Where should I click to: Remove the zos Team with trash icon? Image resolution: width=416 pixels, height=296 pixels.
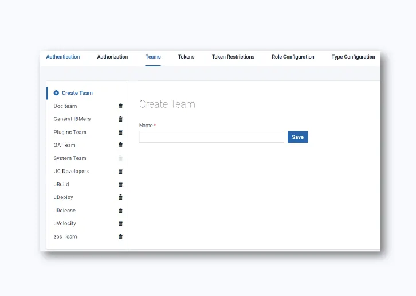coord(120,236)
